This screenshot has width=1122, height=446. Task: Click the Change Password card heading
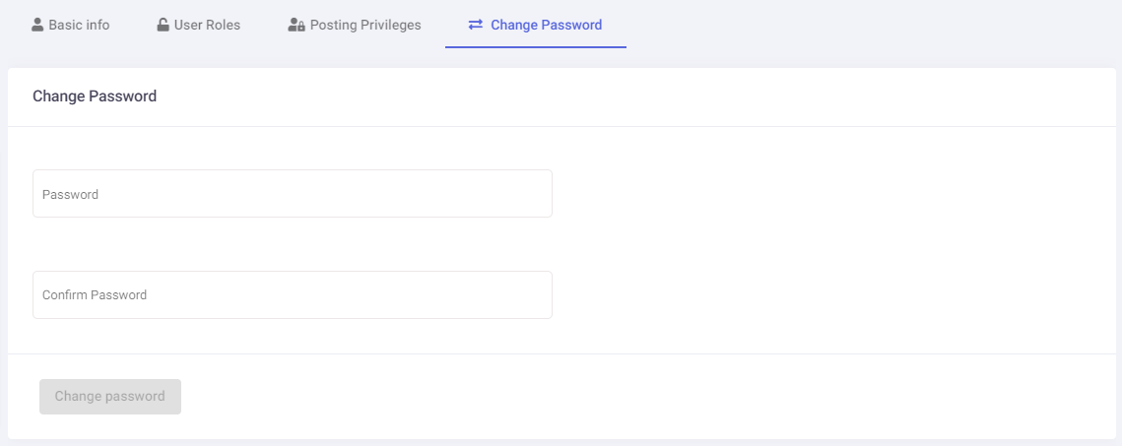(x=95, y=96)
